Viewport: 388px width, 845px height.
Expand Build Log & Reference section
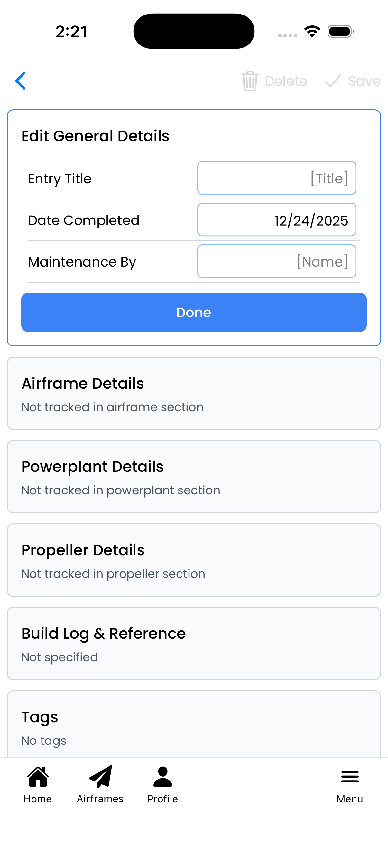pyautogui.click(x=194, y=644)
